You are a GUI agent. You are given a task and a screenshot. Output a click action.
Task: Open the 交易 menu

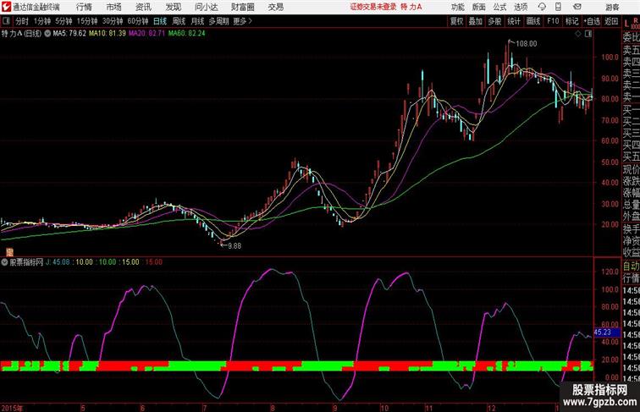click(x=275, y=7)
